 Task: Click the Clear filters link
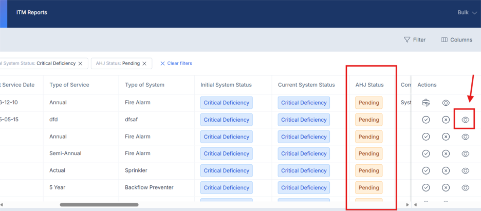(176, 63)
